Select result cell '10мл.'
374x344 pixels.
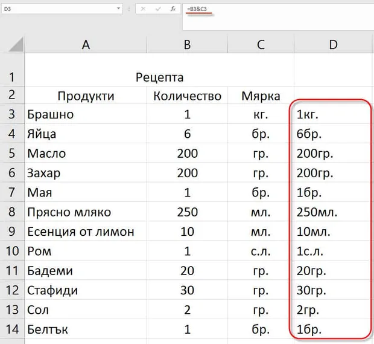click(333, 231)
